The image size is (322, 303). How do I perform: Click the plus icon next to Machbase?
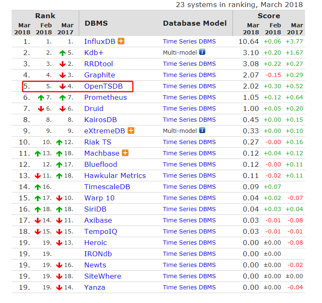(125, 153)
